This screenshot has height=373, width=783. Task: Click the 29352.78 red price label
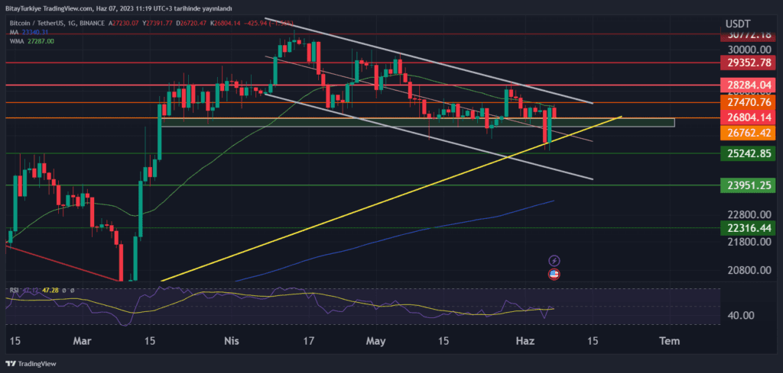[748, 63]
